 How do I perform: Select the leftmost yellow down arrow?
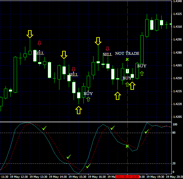30,34
